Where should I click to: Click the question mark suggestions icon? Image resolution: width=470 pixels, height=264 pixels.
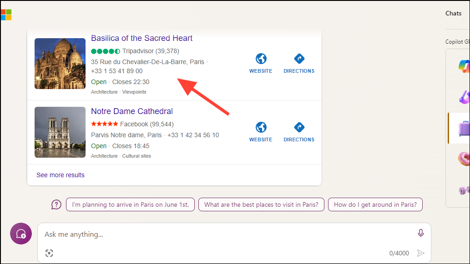(56, 205)
